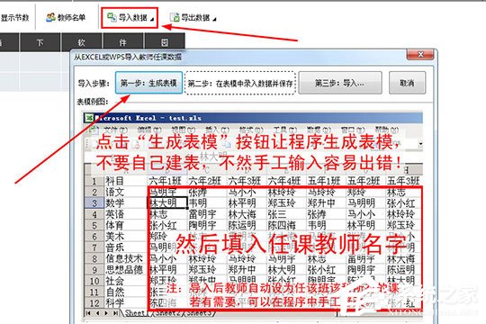The height and width of the screenshot is (324, 486).
Task: Click the 取消 cancel button
Action: [408, 83]
